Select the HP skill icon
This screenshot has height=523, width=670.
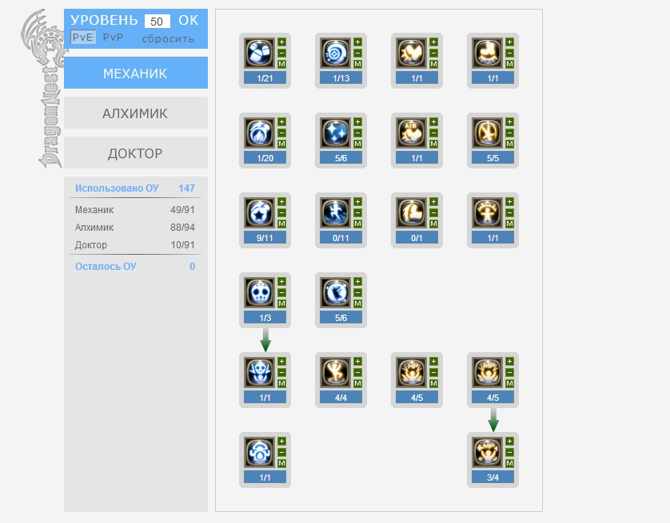[412, 372]
